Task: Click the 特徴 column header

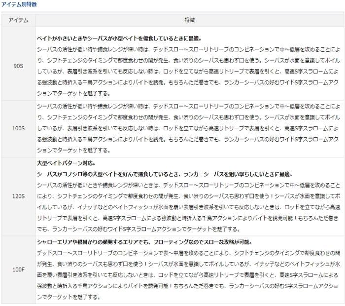Action: pos(190,20)
